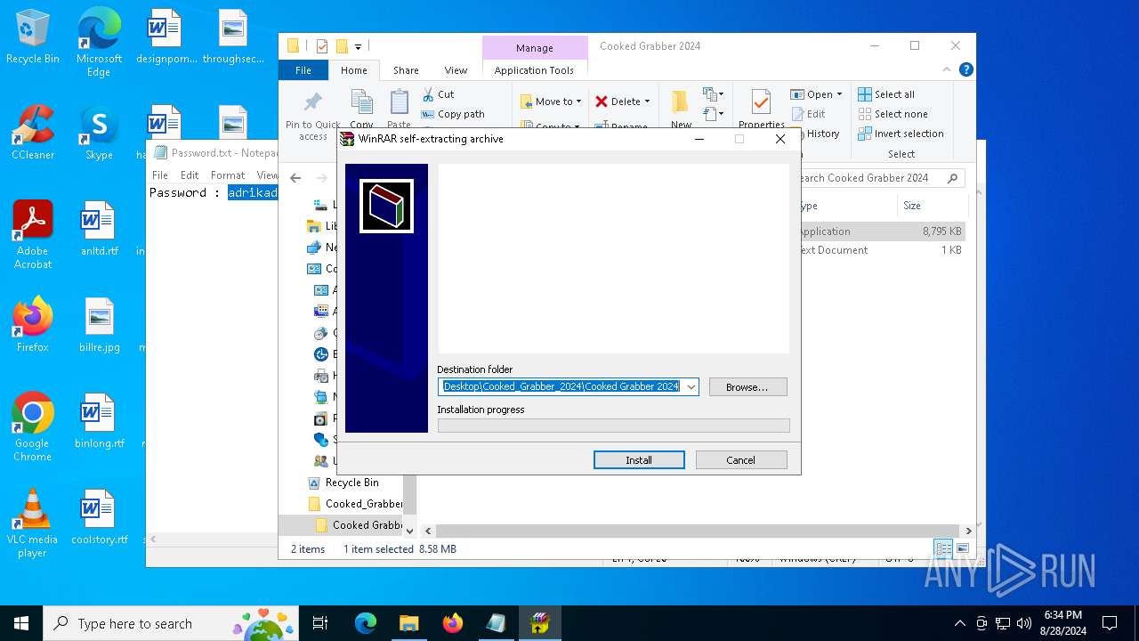Viewport: 1139px width, 641px height.
Task: Open Firefox from the taskbar
Action: (x=453, y=623)
